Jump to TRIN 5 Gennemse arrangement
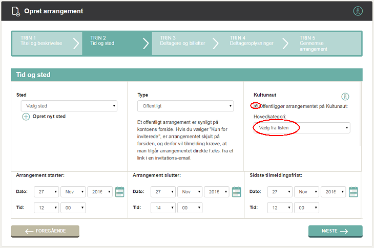Screen dimensions: 374x248 click(x=326, y=43)
